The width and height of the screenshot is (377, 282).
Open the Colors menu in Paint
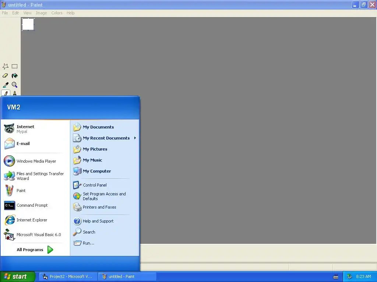tap(57, 13)
